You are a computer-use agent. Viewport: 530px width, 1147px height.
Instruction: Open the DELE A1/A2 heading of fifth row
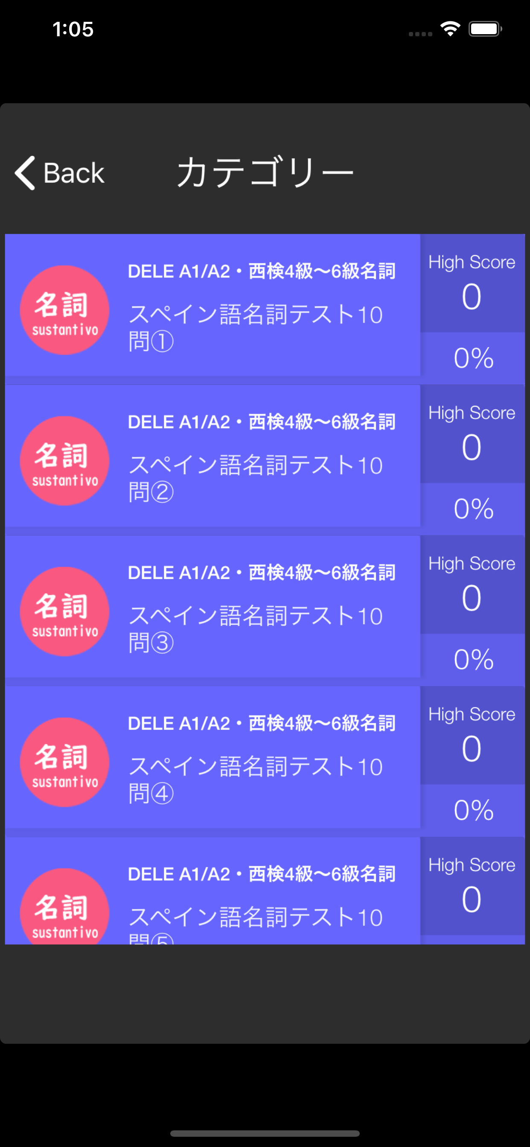click(x=262, y=874)
